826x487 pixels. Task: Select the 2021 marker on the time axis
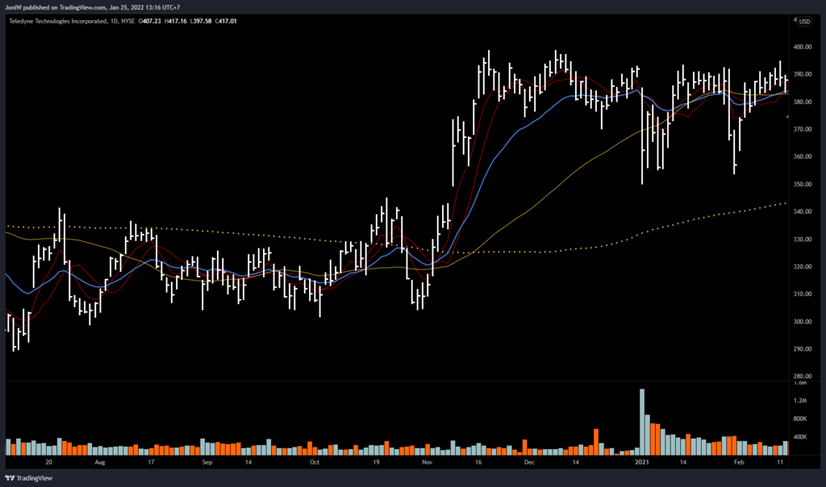[x=642, y=464]
